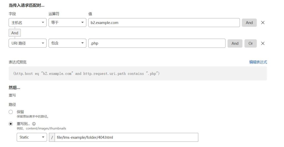The image size is (284, 147).
Task: Click the slash prefix before rewrite path
Action: pos(52,137)
